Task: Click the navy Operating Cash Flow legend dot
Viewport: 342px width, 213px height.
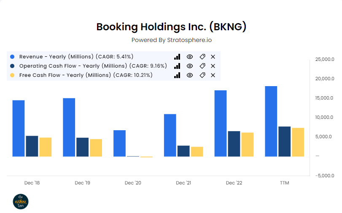Action: pos(12,66)
